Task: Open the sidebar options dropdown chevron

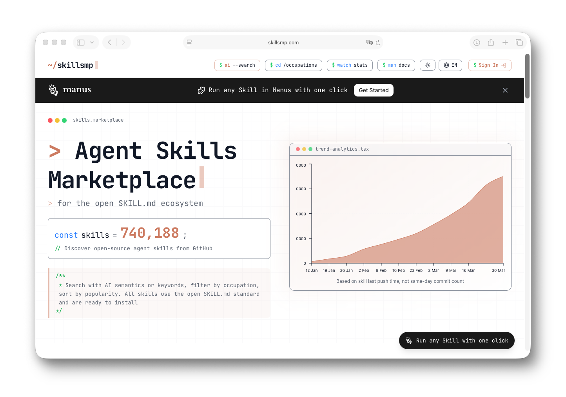Action: click(92, 42)
